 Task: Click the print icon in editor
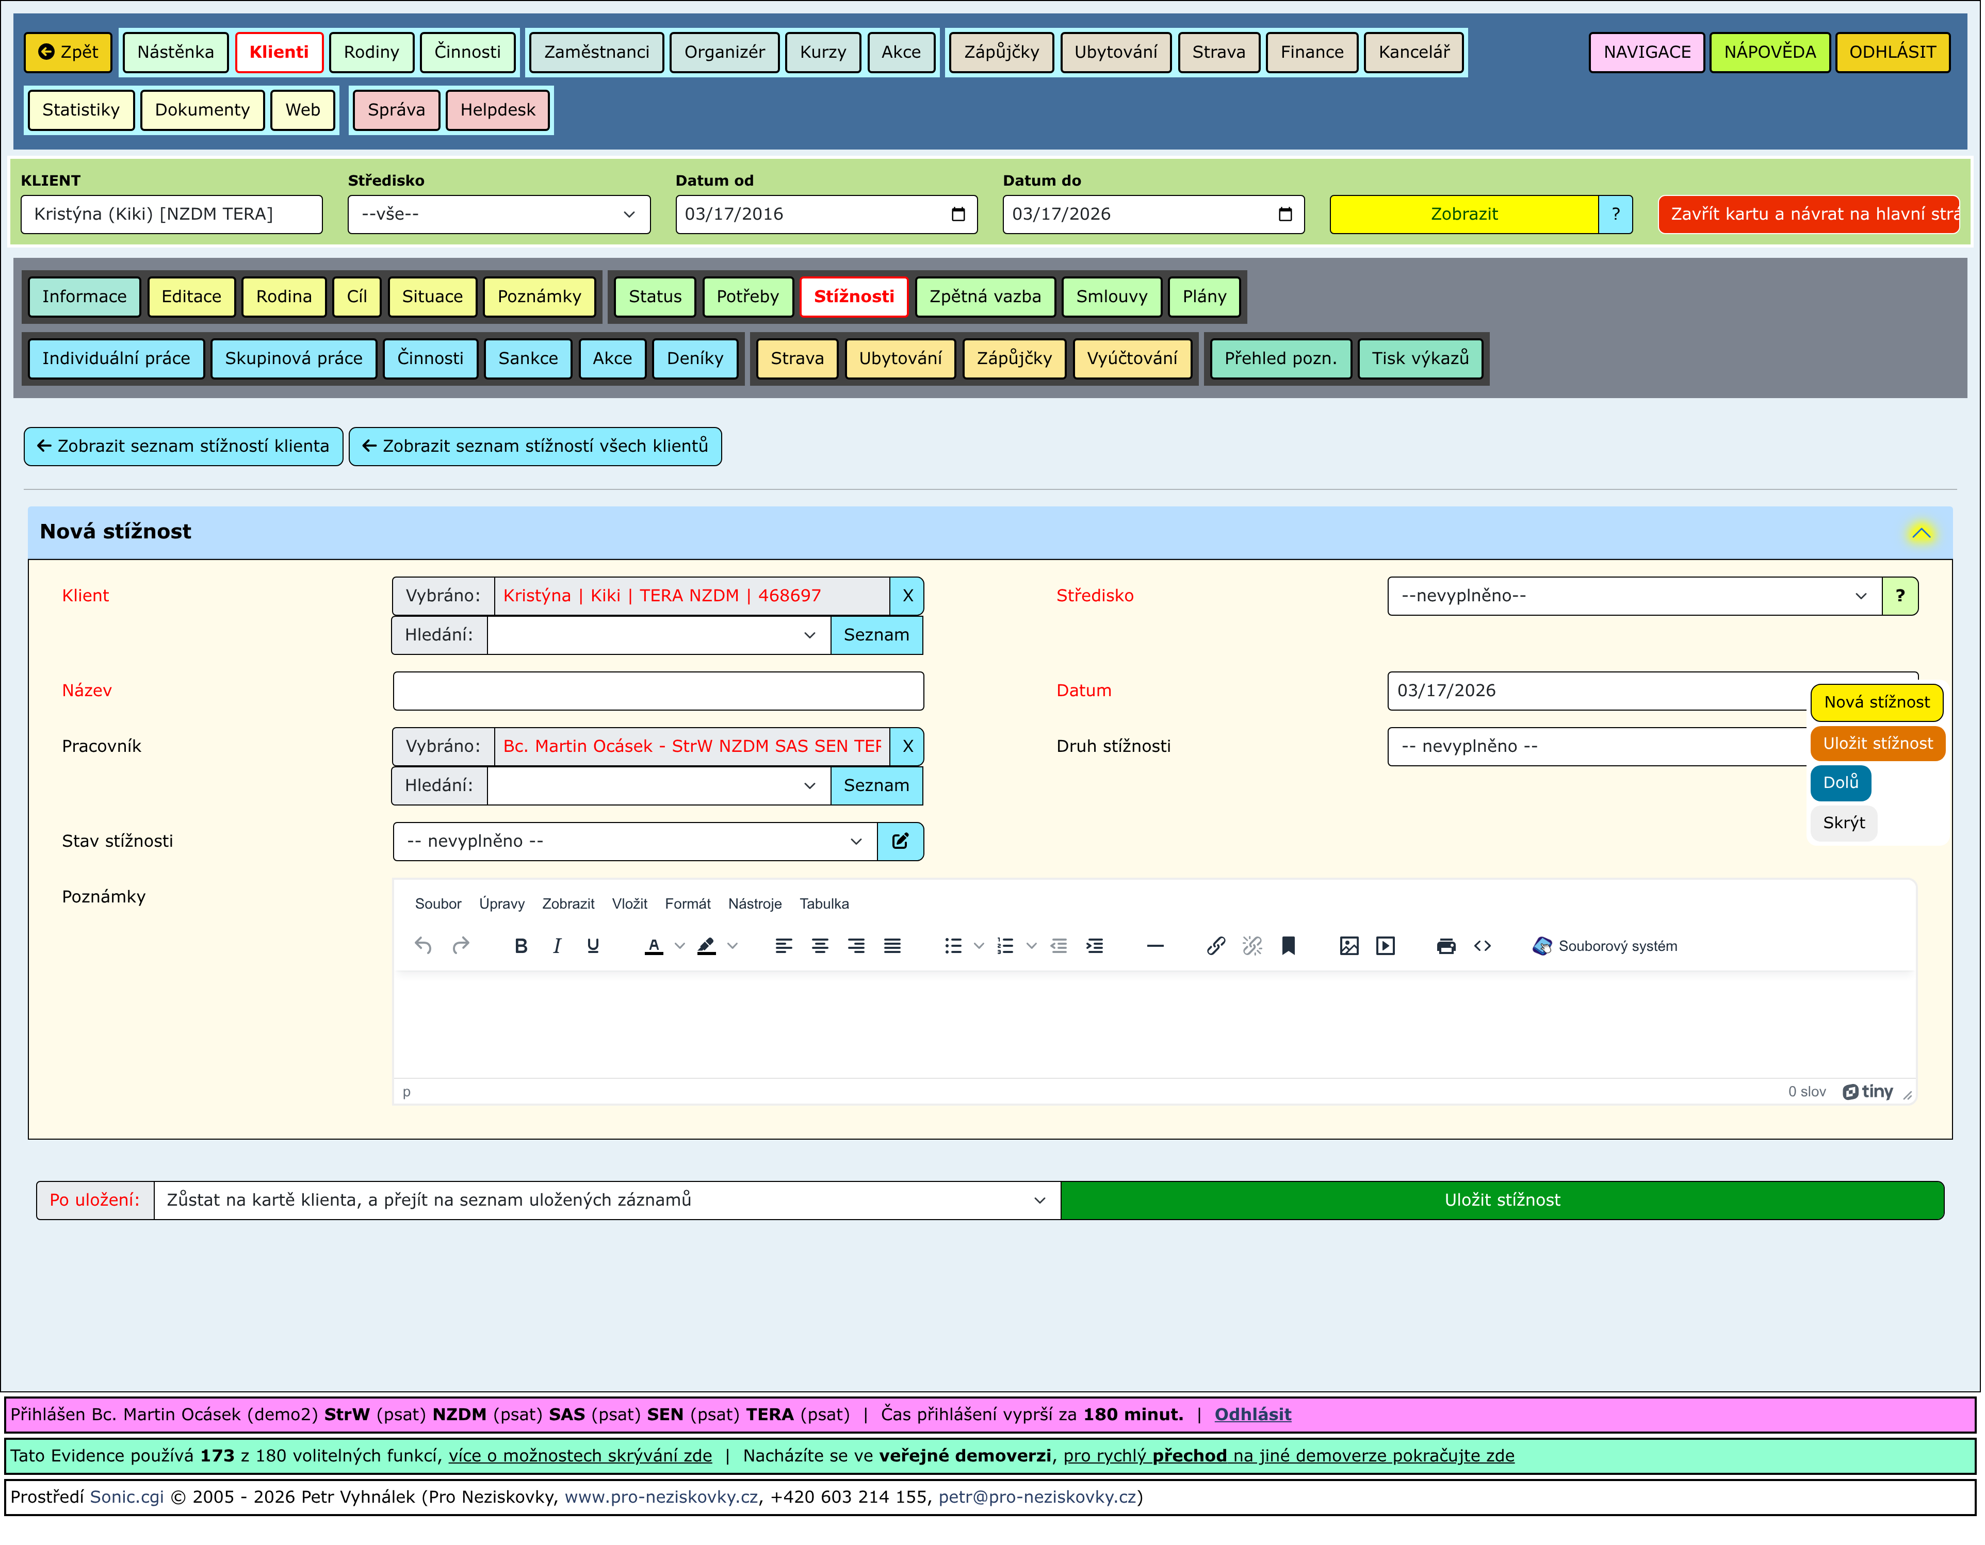(x=1446, y=946)
